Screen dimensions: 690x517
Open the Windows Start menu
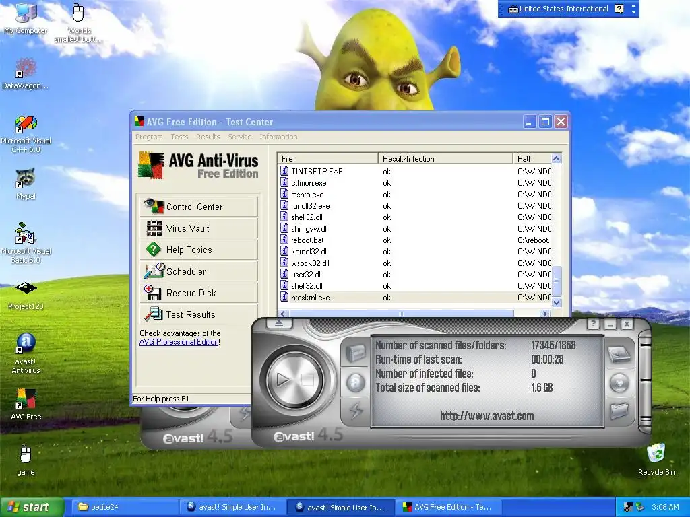tap(32, 507)
